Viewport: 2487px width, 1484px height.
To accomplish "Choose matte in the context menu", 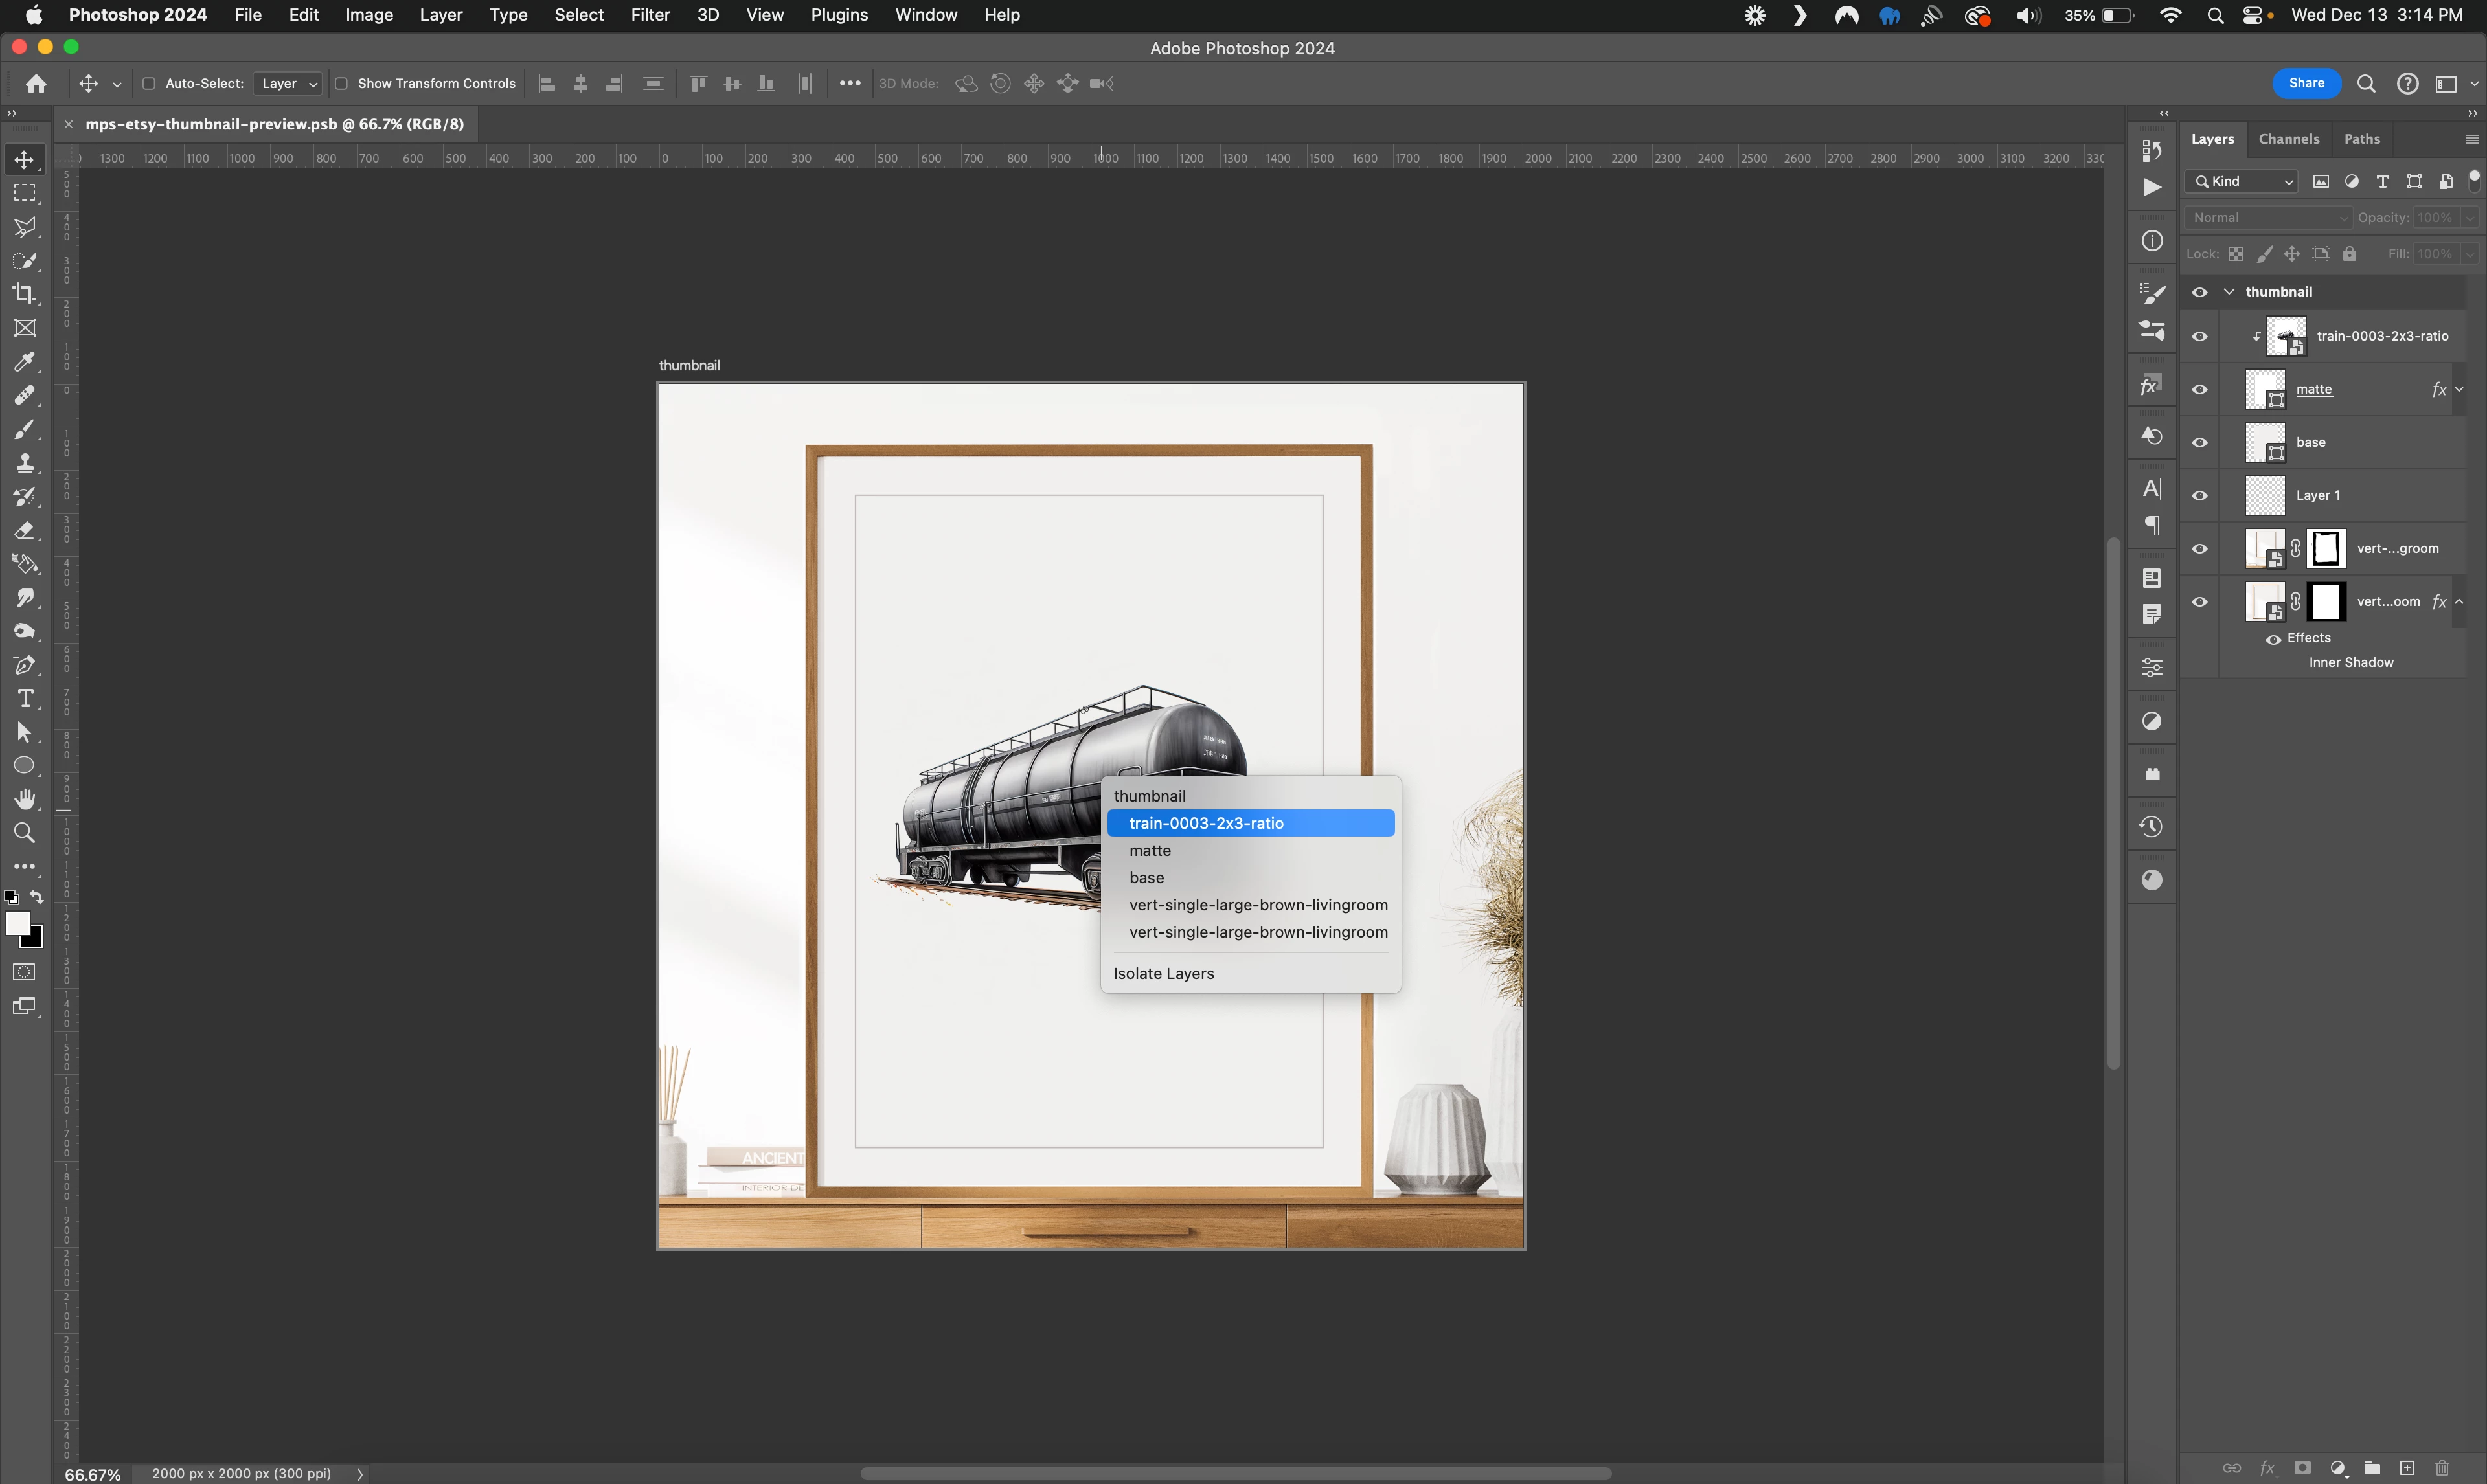I will point(1150,850).
